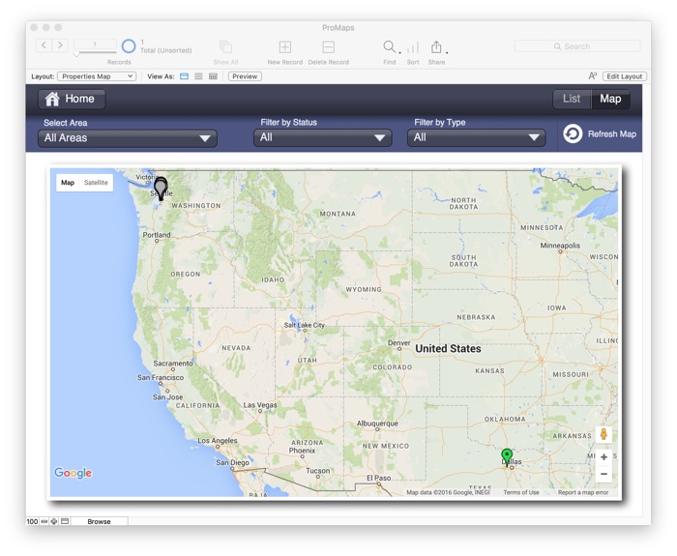Click the Edit Layout button

click(625, 76)
